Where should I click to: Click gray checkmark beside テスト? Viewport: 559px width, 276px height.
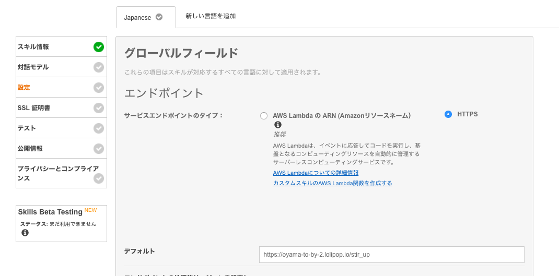tap(99, 128)
